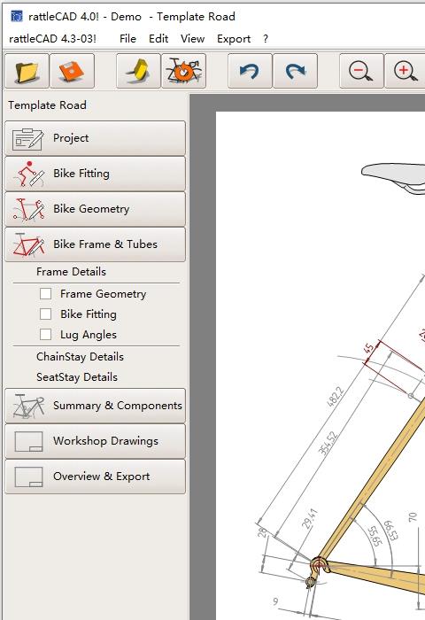Open the File menu
The height and width of the screenshot is (620, 425).
point(127,39)
